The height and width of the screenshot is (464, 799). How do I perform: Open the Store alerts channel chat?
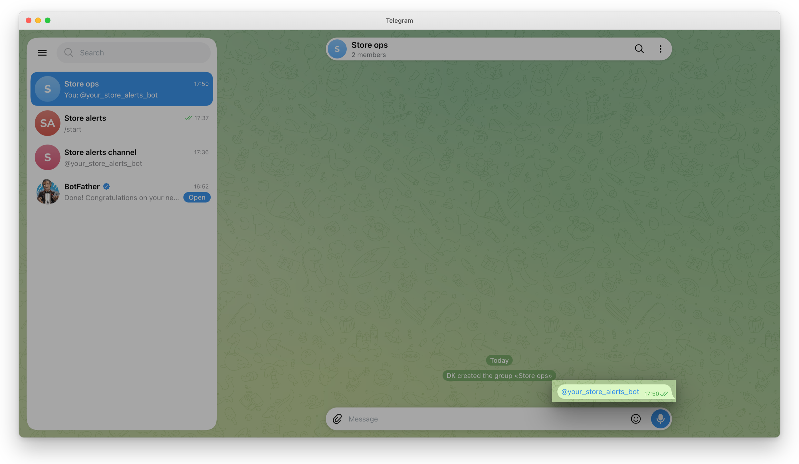click(x=122, y=157)
